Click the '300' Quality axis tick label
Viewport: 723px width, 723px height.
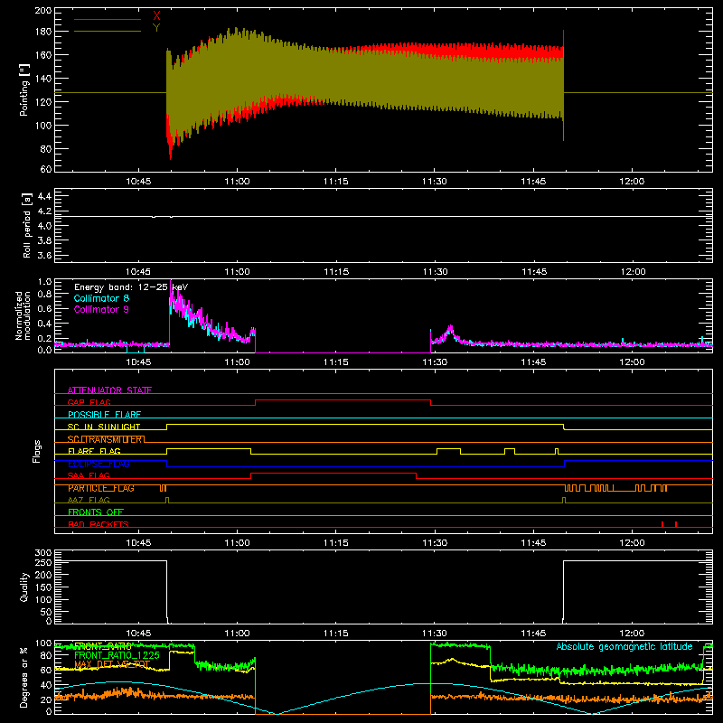click(x=42, y=553)
